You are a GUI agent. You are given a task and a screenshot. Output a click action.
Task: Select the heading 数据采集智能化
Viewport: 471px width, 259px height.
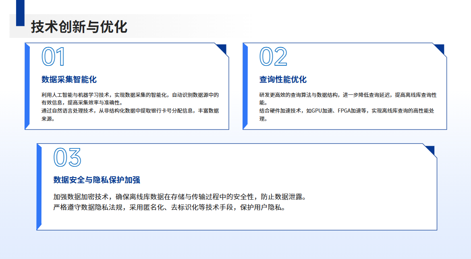click(x=69, y=79)
